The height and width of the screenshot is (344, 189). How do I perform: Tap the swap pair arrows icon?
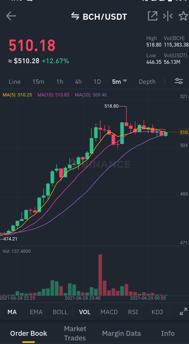(75, 16)
